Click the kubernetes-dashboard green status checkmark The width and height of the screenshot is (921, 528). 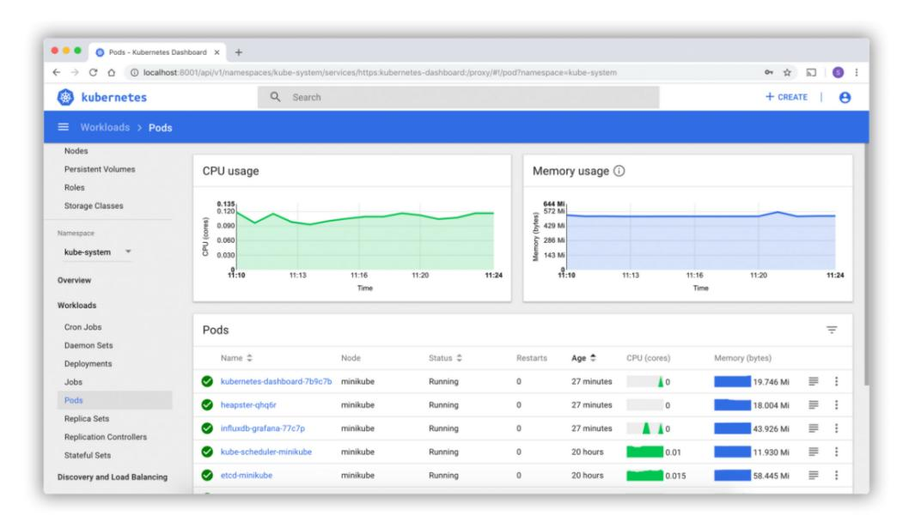pos(207,381)
